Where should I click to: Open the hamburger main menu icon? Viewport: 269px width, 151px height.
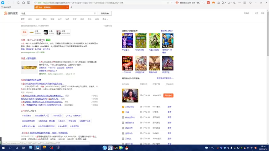pyautogui.click(x=245, y=3)
